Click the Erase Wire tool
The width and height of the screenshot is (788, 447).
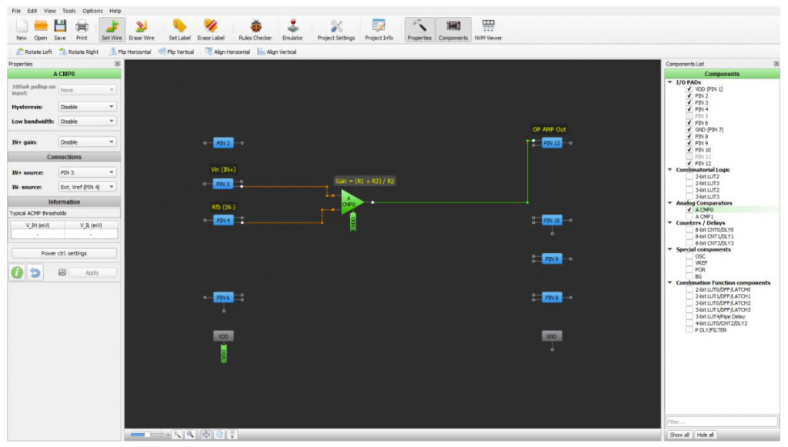click(x=142, y=29)
